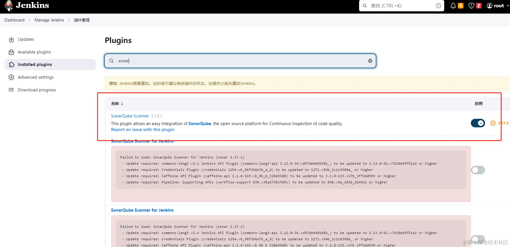Go to the Dashboard breadcrumb
510x247 pixels.
(x=14, y=20)
